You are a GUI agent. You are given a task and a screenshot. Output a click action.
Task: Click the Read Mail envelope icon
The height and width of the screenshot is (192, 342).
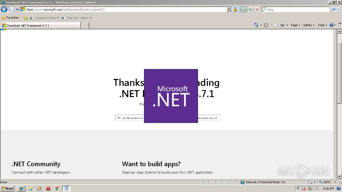point(276,25)
